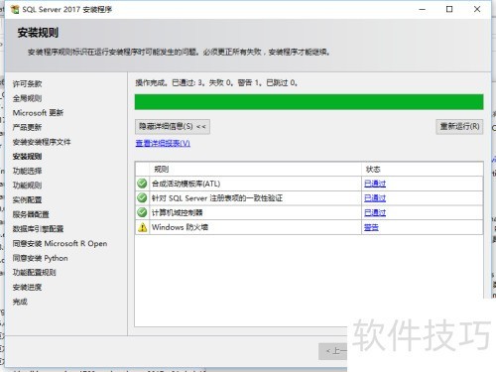Click the 合成活动模板库(ATL) rule name
The height and width of the screenshot is (372, 496).
click(x=186, y=184)
